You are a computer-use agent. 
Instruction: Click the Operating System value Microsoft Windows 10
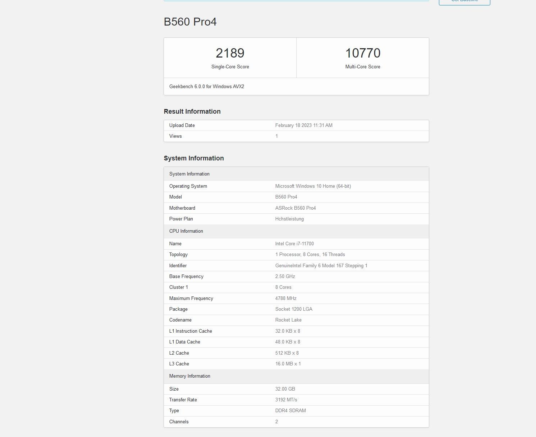(x=313, y=186)
